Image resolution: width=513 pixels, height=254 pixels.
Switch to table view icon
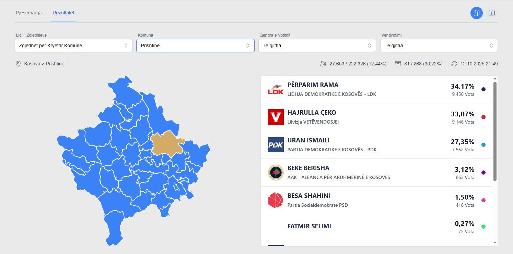[x=492, y=13]
